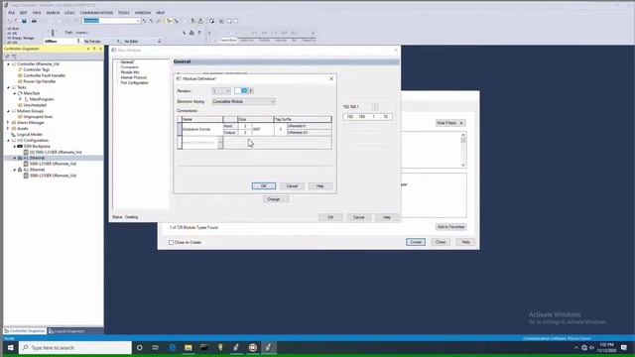
Task: Click the Change button in New Module
Action: point(276,199)
